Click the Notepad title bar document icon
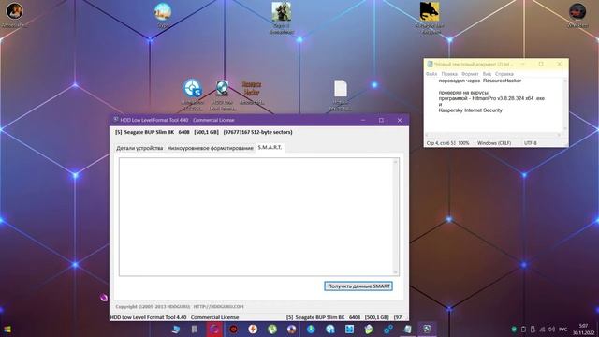599x337 pixels. [430, 65]
